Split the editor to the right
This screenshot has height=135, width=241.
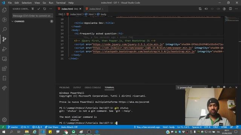(230, 9)
